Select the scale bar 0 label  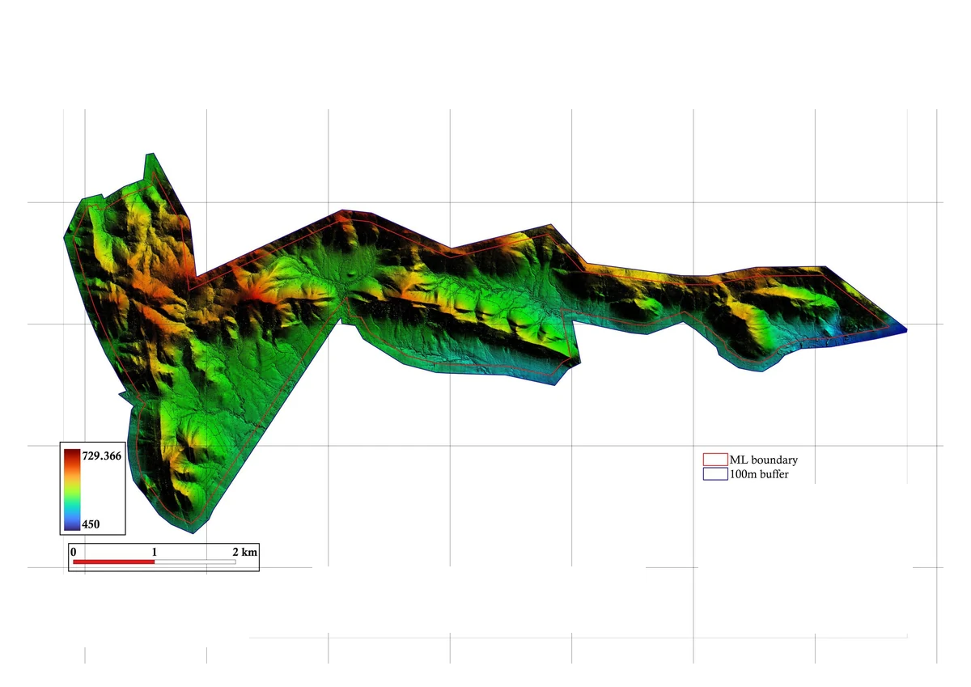[x=74, y=552]
